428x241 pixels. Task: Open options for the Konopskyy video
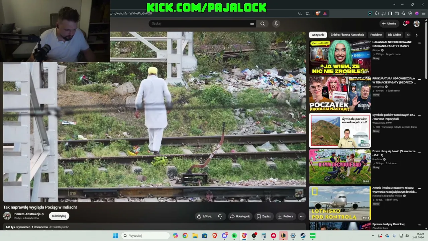(x=420, y=79)
